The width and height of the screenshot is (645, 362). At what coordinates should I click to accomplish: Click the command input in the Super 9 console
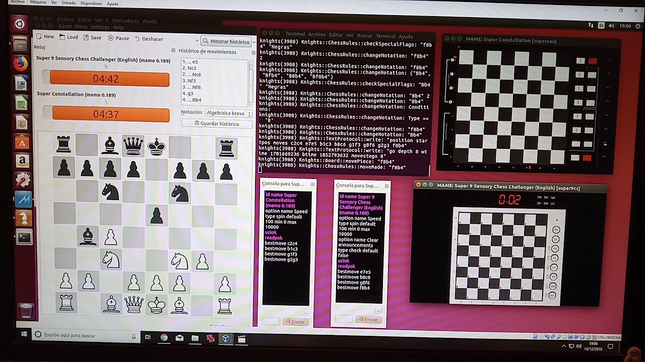click(344, 319)
